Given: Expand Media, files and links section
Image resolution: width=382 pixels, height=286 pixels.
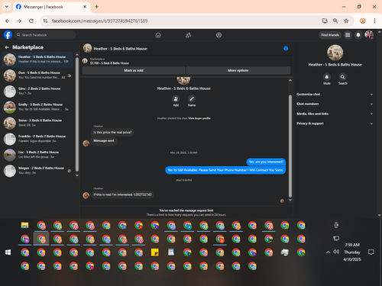Looking at the screenshot, I should (x=335, y=114).
